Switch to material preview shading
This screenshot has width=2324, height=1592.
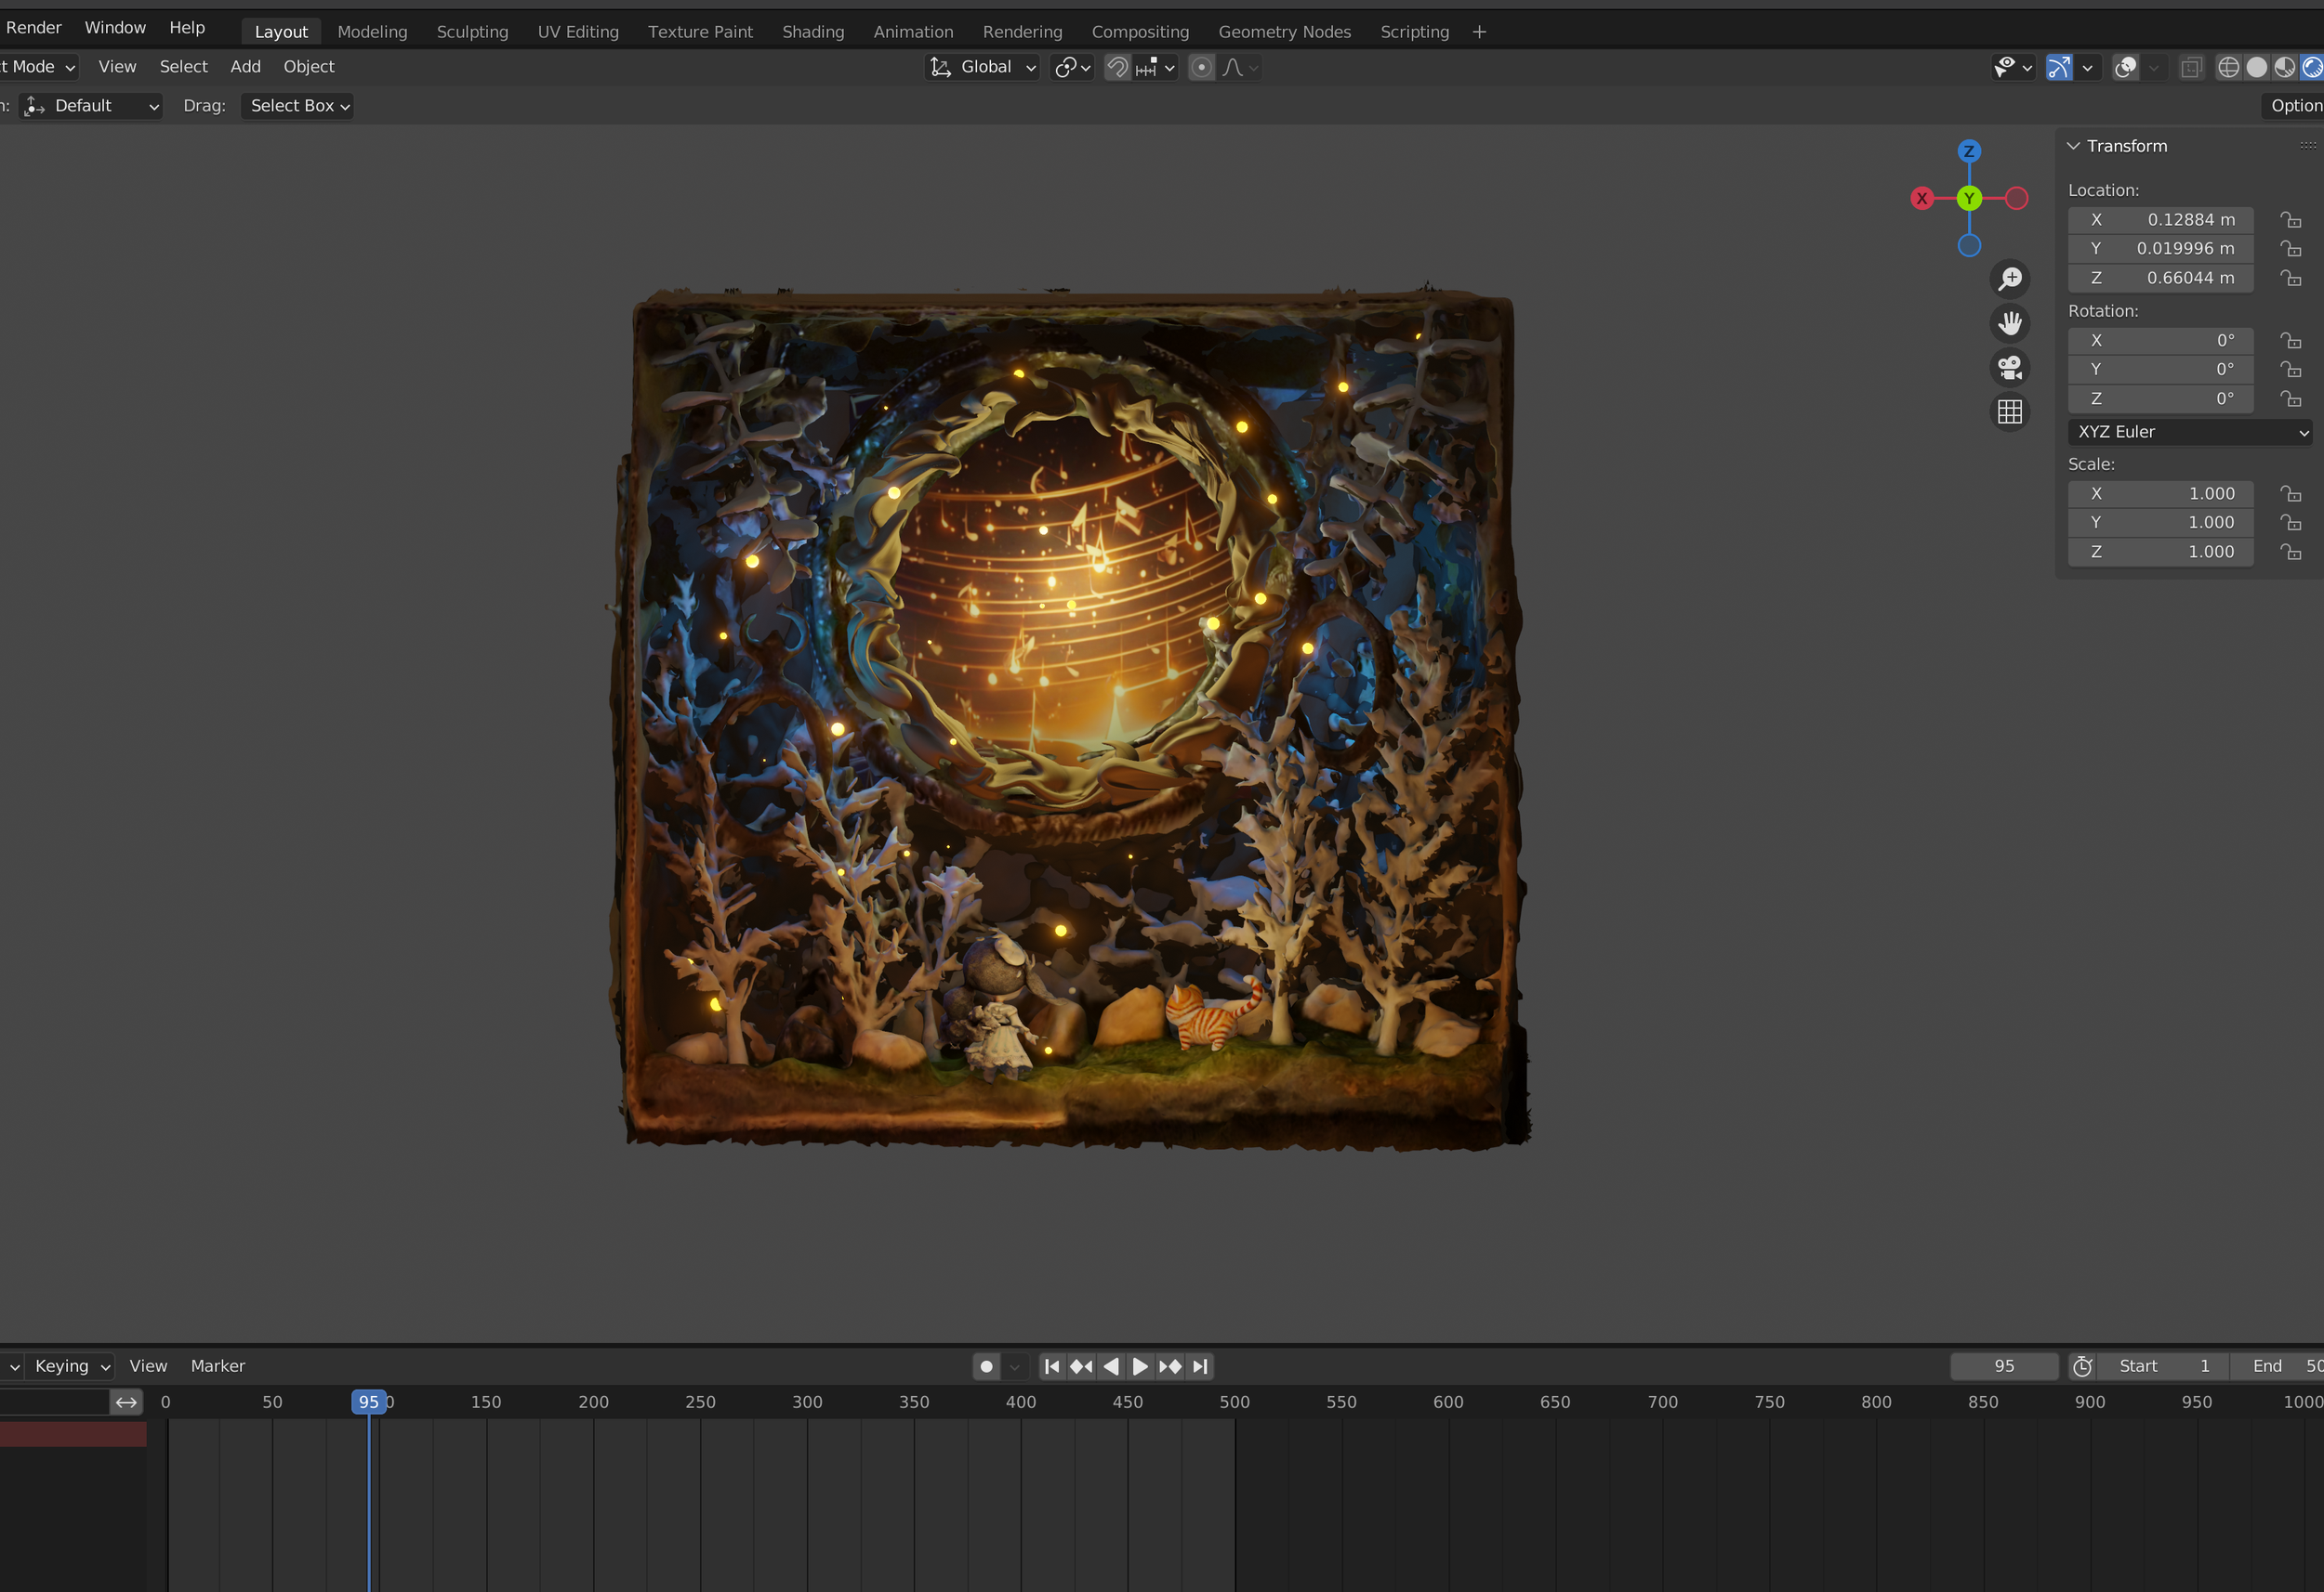(x=2285, y=67)
